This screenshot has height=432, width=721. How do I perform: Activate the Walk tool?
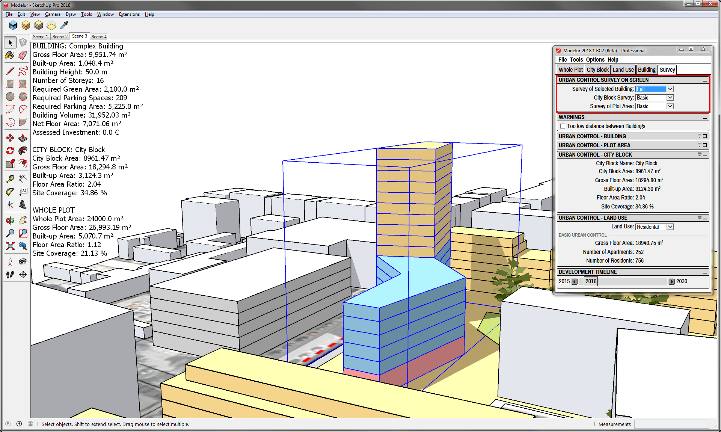[10, 274]
